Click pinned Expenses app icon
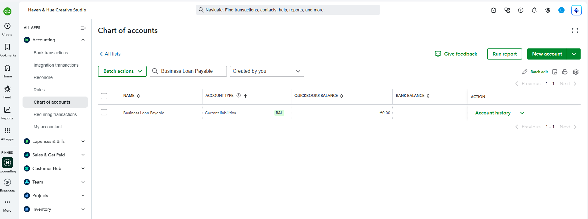 (7, 182)
